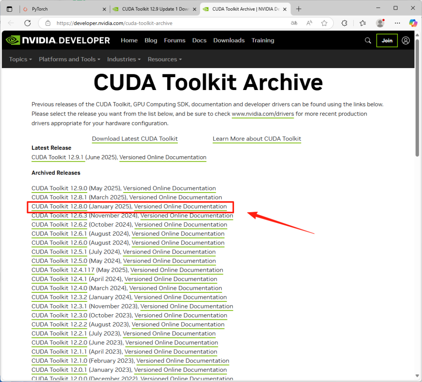
Task: Open the site search magnifier icon
Action: point(368,40)
